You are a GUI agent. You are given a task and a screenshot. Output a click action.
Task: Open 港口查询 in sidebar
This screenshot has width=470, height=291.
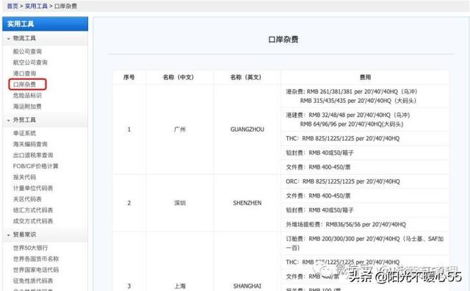coord(24,73)
